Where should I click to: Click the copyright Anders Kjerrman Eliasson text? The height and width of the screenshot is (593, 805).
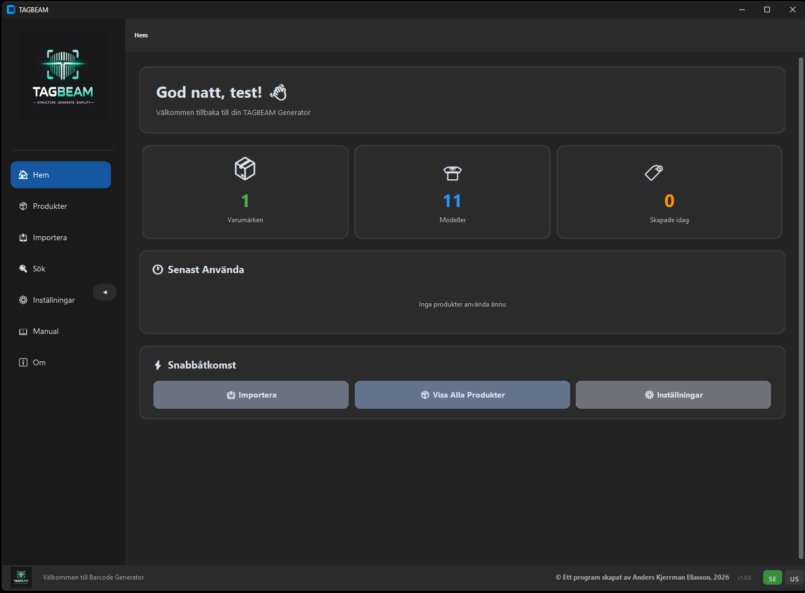[x=642, y=577]
